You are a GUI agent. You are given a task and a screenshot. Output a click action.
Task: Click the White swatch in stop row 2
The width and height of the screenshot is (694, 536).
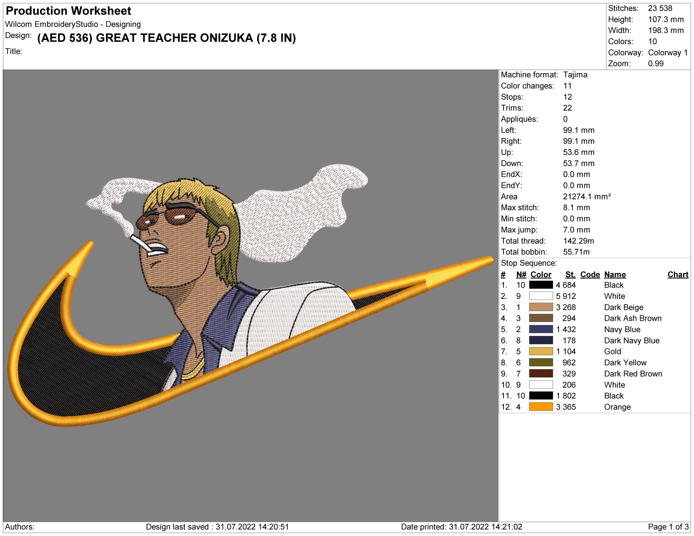(541, 296)
